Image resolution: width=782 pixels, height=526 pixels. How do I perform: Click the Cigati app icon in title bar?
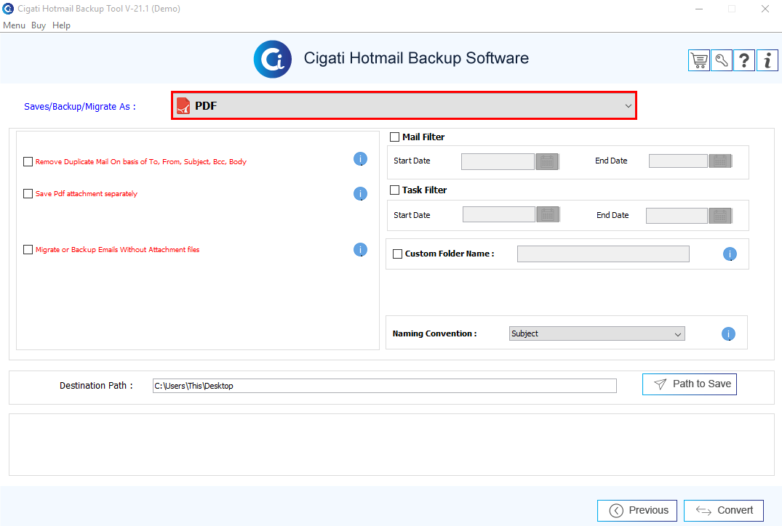(x=8, y=9)
